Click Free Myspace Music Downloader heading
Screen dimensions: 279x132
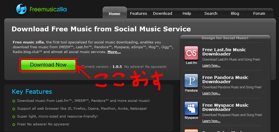click(225, 107)
